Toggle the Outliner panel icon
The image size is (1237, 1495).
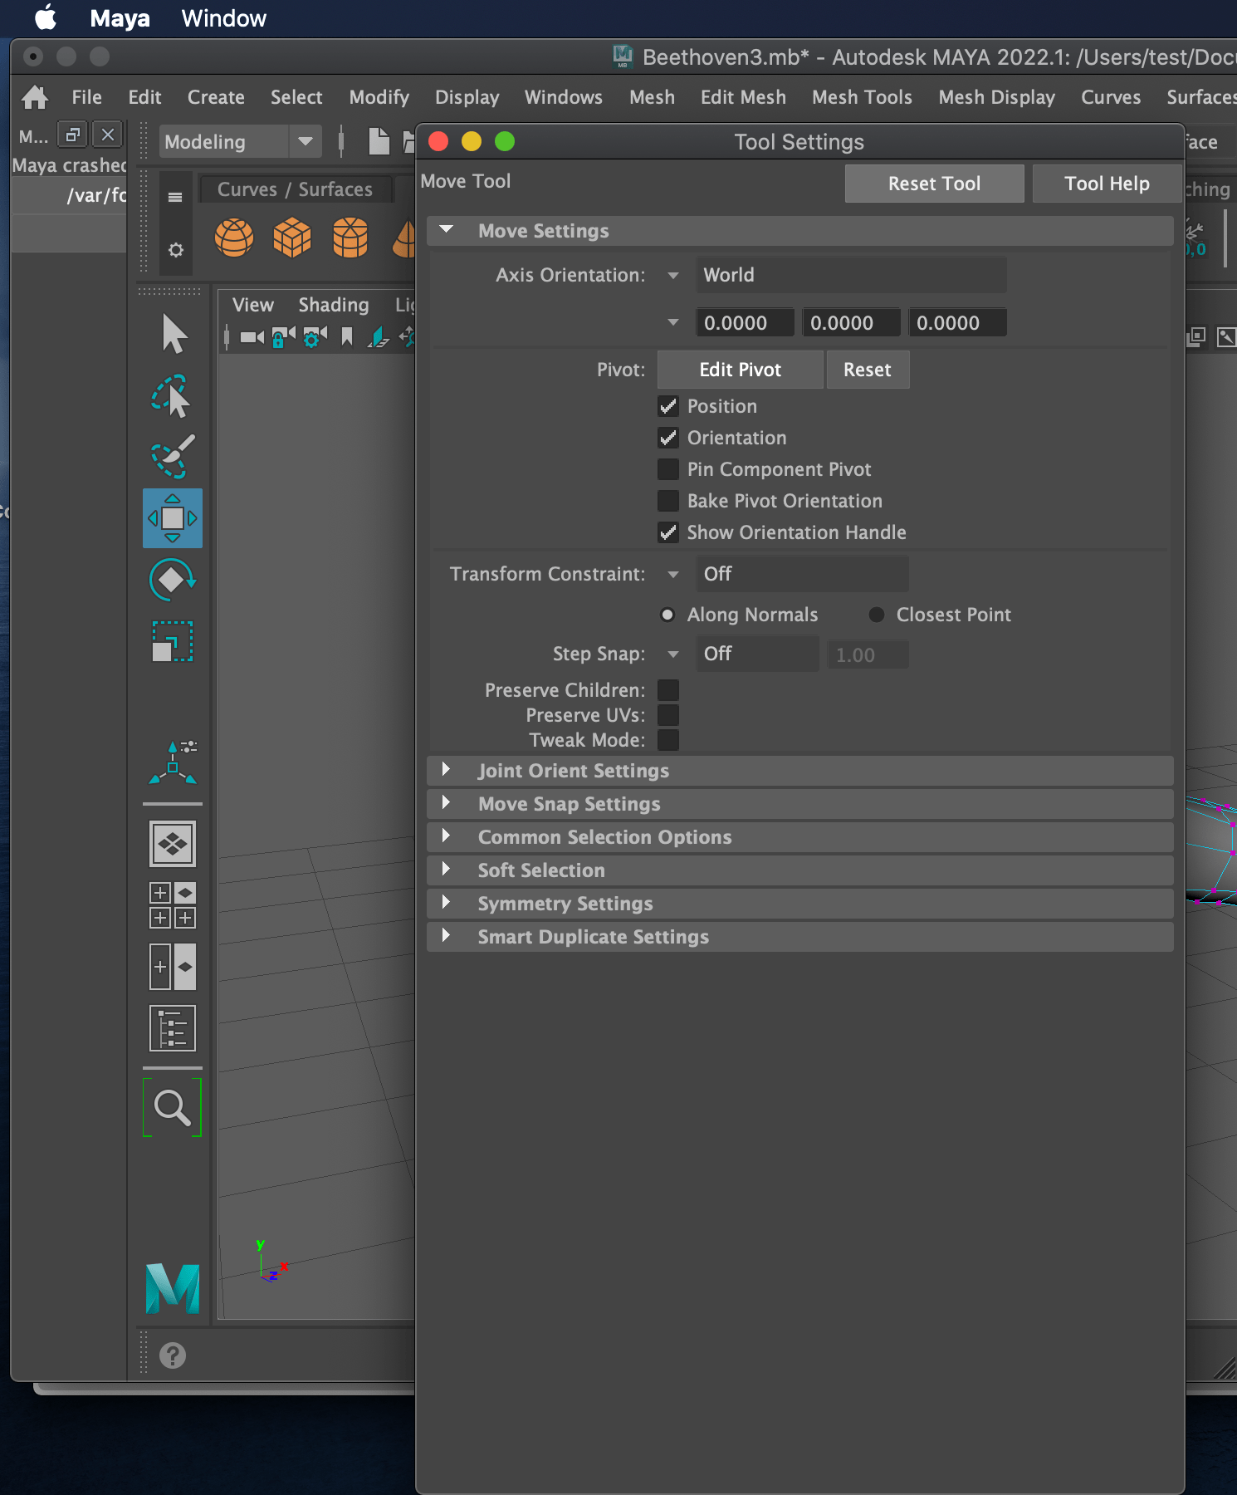[x=173, y=1028]
